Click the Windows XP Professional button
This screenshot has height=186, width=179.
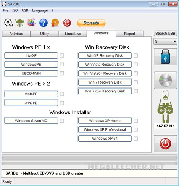click(105, 129)
